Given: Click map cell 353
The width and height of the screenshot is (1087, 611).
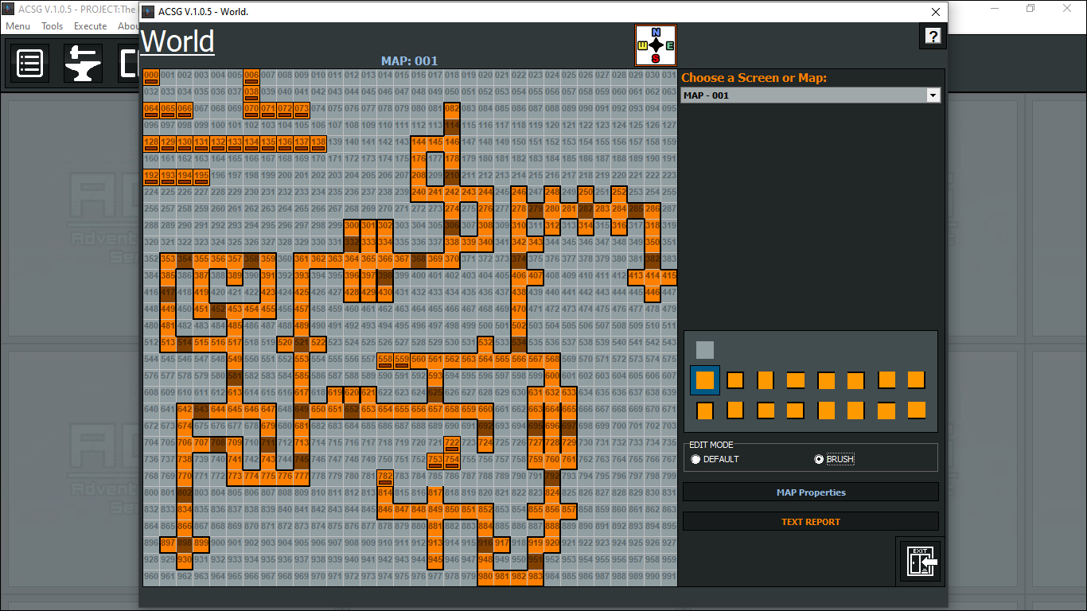Looking at the screenshot, I should (x=168, y=261).
